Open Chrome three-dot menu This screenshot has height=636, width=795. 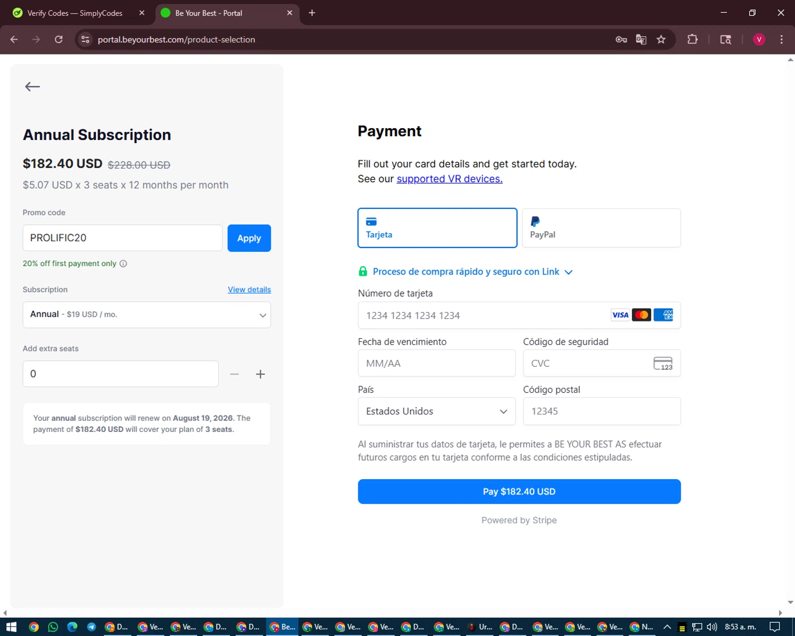pos(782,39)
